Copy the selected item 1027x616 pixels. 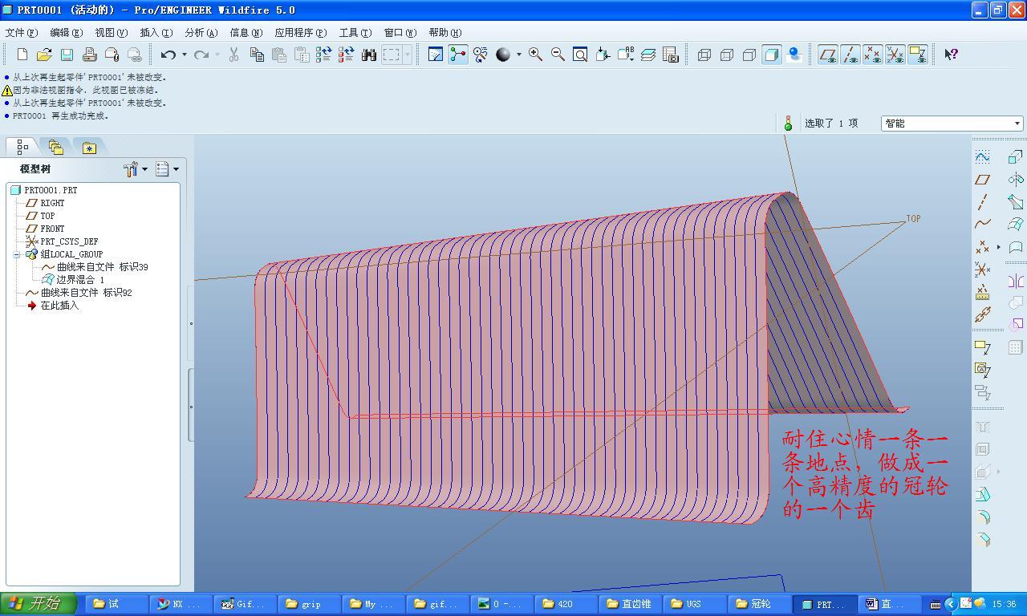tap(257, 55)
